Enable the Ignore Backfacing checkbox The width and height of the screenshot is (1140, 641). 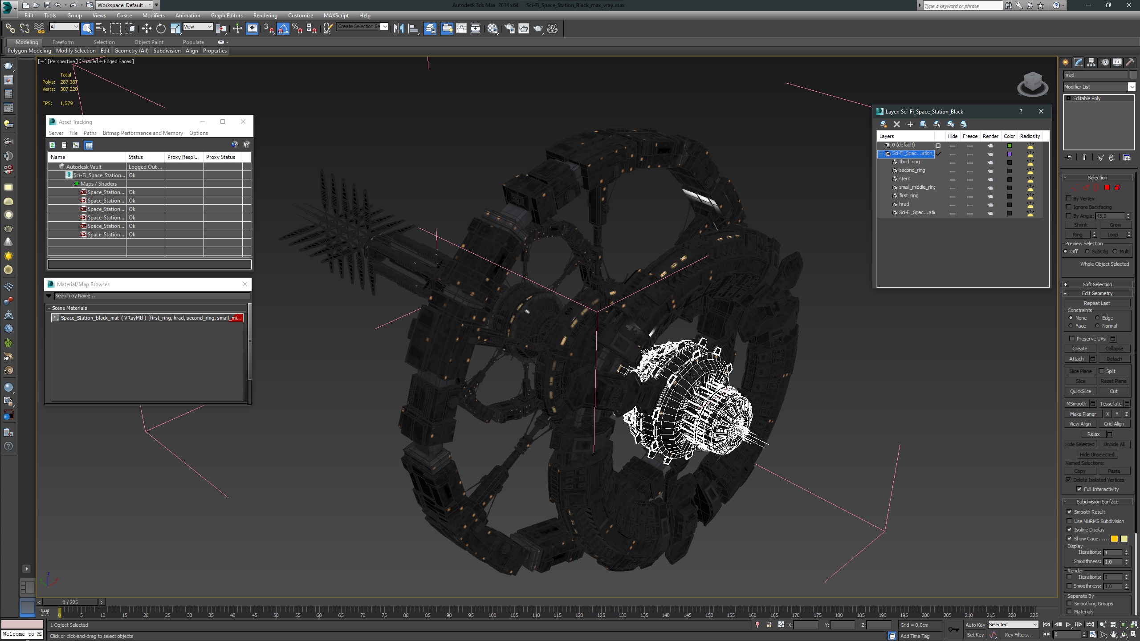pos(1069,207)
